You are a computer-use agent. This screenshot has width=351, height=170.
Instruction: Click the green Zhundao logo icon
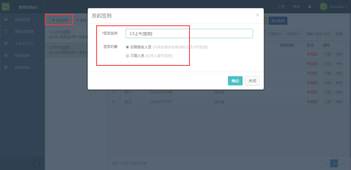(x=6, y=7)
